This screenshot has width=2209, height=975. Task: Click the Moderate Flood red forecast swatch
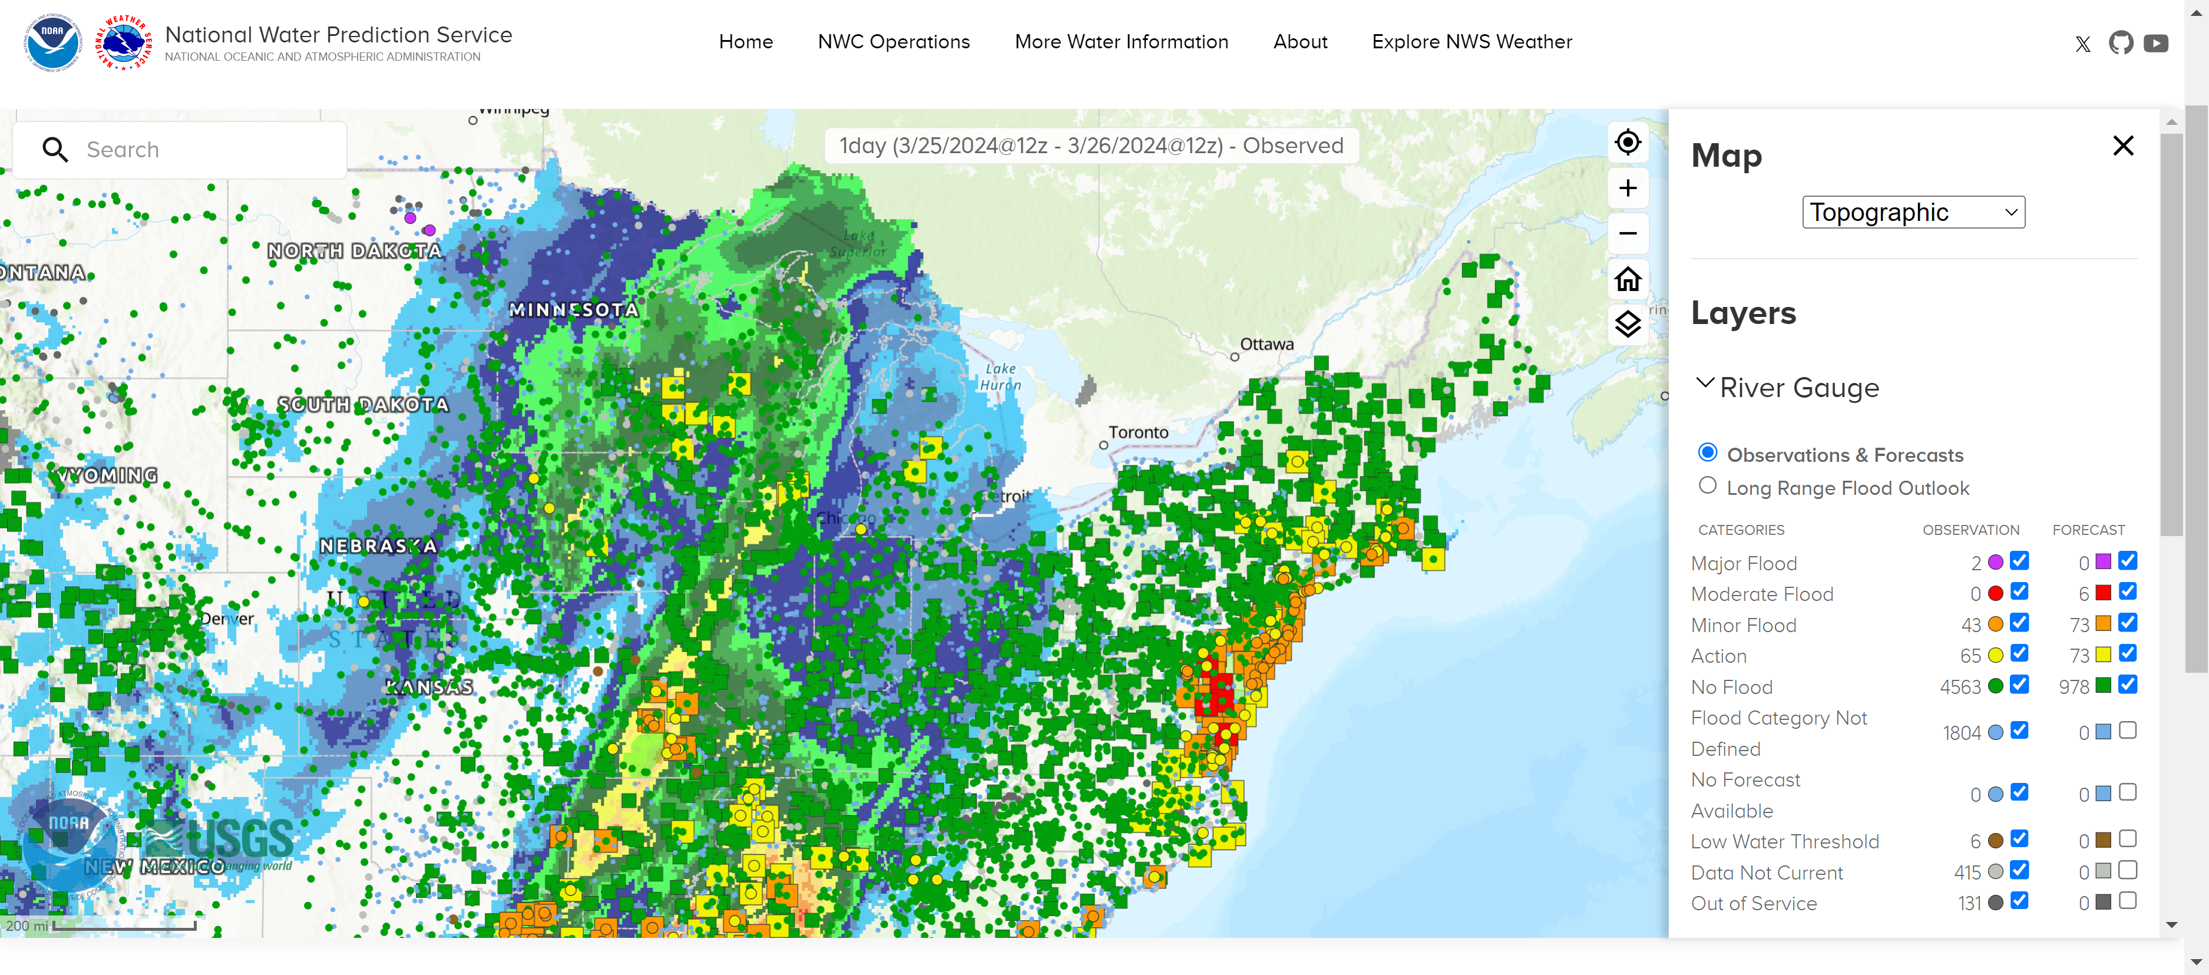tap(2102, 593)
